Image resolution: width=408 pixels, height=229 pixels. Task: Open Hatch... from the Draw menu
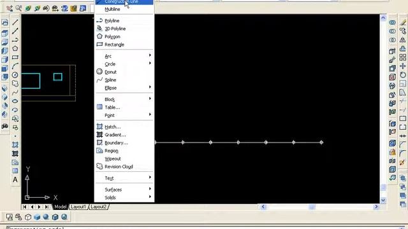point(124,127)
